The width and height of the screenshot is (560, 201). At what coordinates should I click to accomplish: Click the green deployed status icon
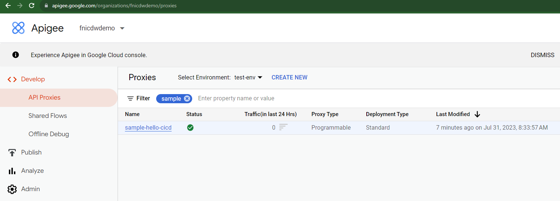pos(190,127)
